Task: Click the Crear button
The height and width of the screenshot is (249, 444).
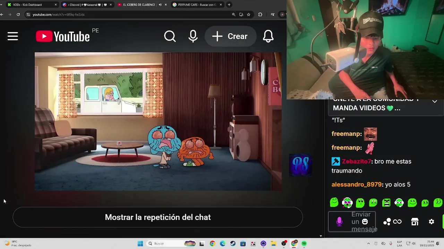Action: 230,36
